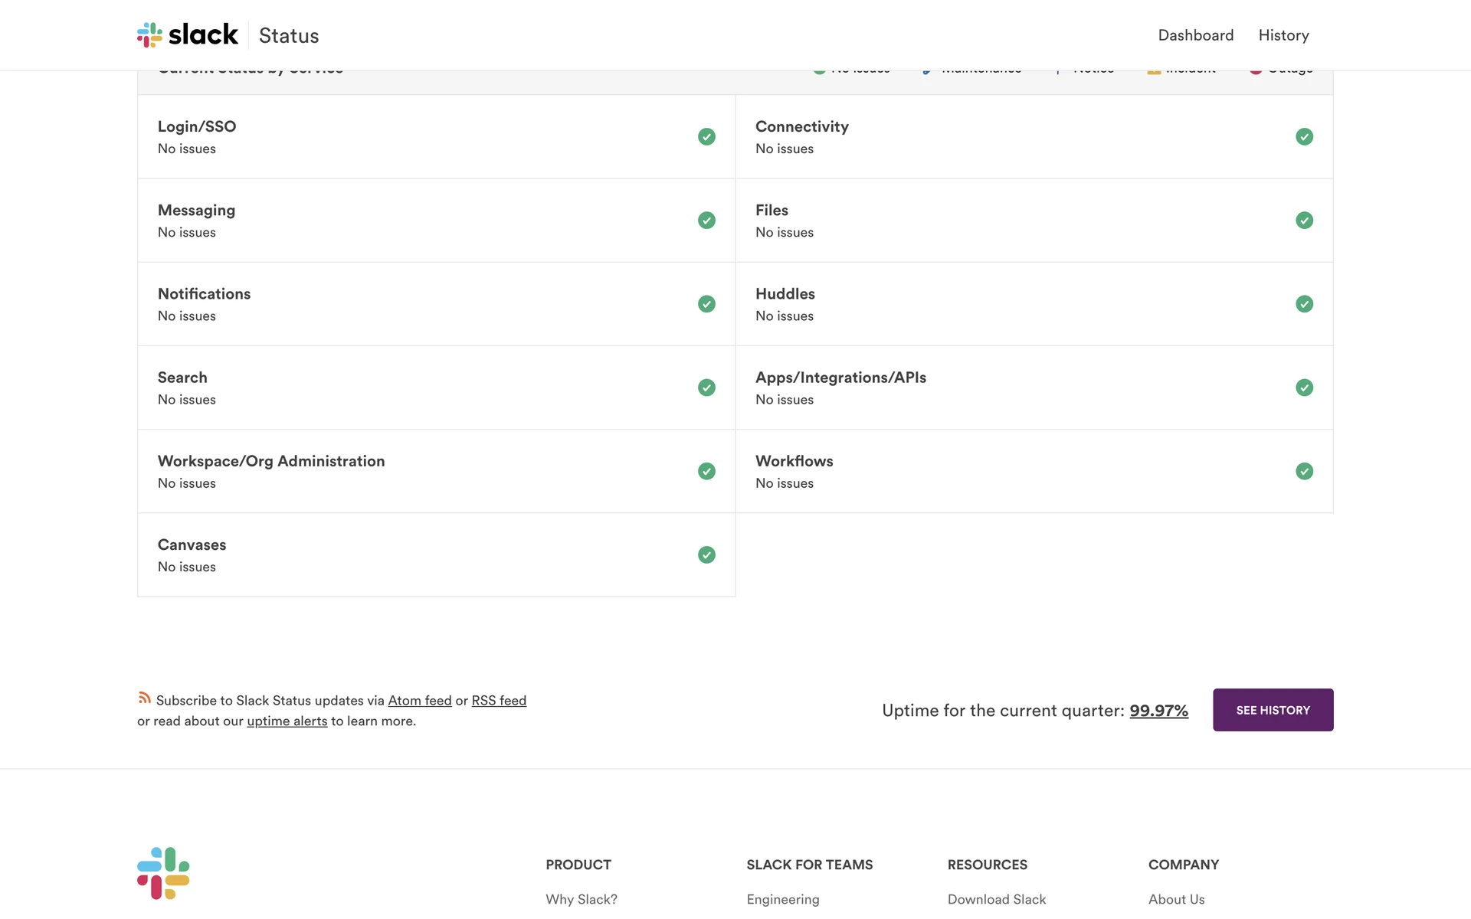Click the orange RSS feed icon
This screenshot has height=919, width=1471.
point(144,698)
